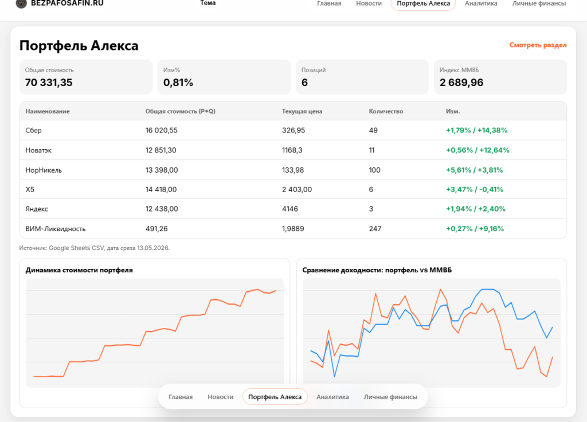This screenshot has width=587, height=422.
Task: Click the orange portfolio value line chart
Action: pyautogui.click(x=155, y=333)
